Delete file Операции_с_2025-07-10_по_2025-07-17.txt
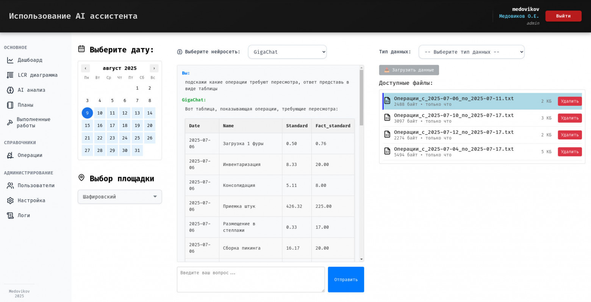591x302 pixels. 569,118
